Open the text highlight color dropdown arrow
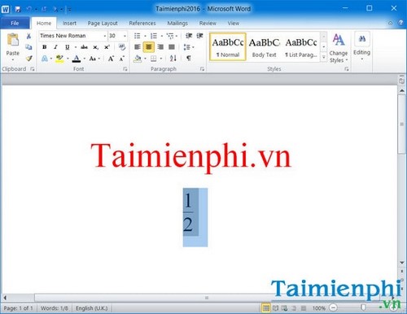This screenshot has width=407, height=314. (x=68, y=59)
